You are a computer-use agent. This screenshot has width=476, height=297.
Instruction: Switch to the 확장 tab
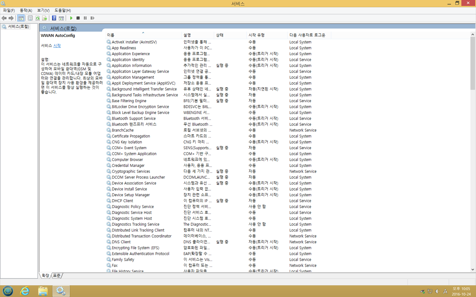tap(45, 275)
